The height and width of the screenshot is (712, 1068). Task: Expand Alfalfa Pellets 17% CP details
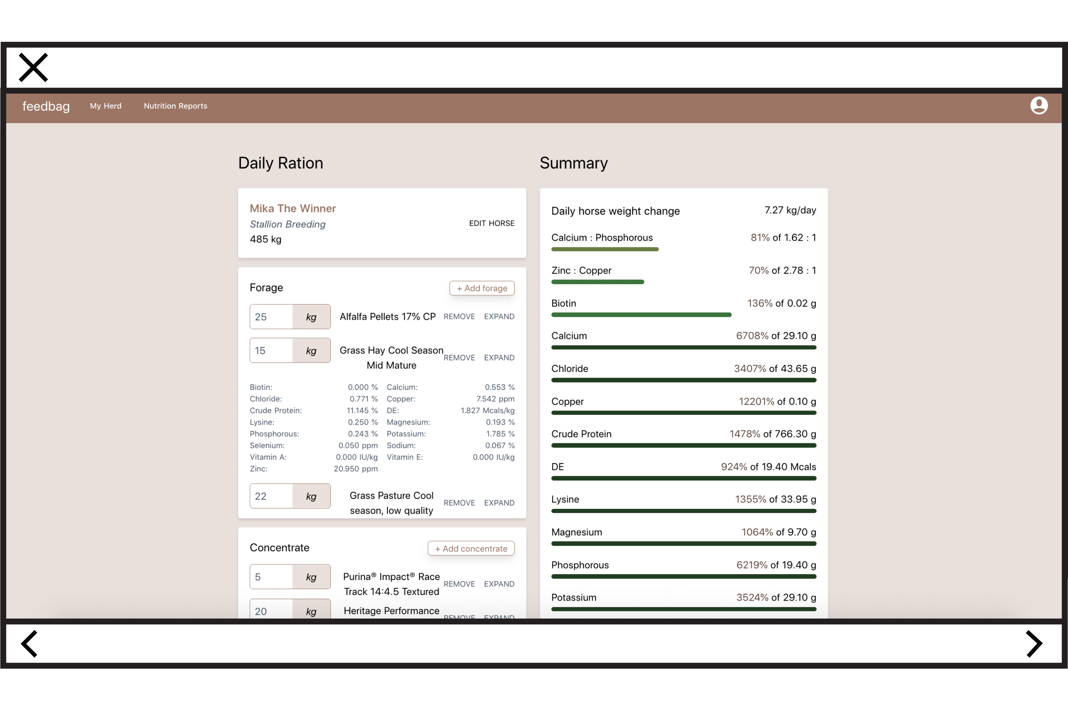[x=499, y=316]
